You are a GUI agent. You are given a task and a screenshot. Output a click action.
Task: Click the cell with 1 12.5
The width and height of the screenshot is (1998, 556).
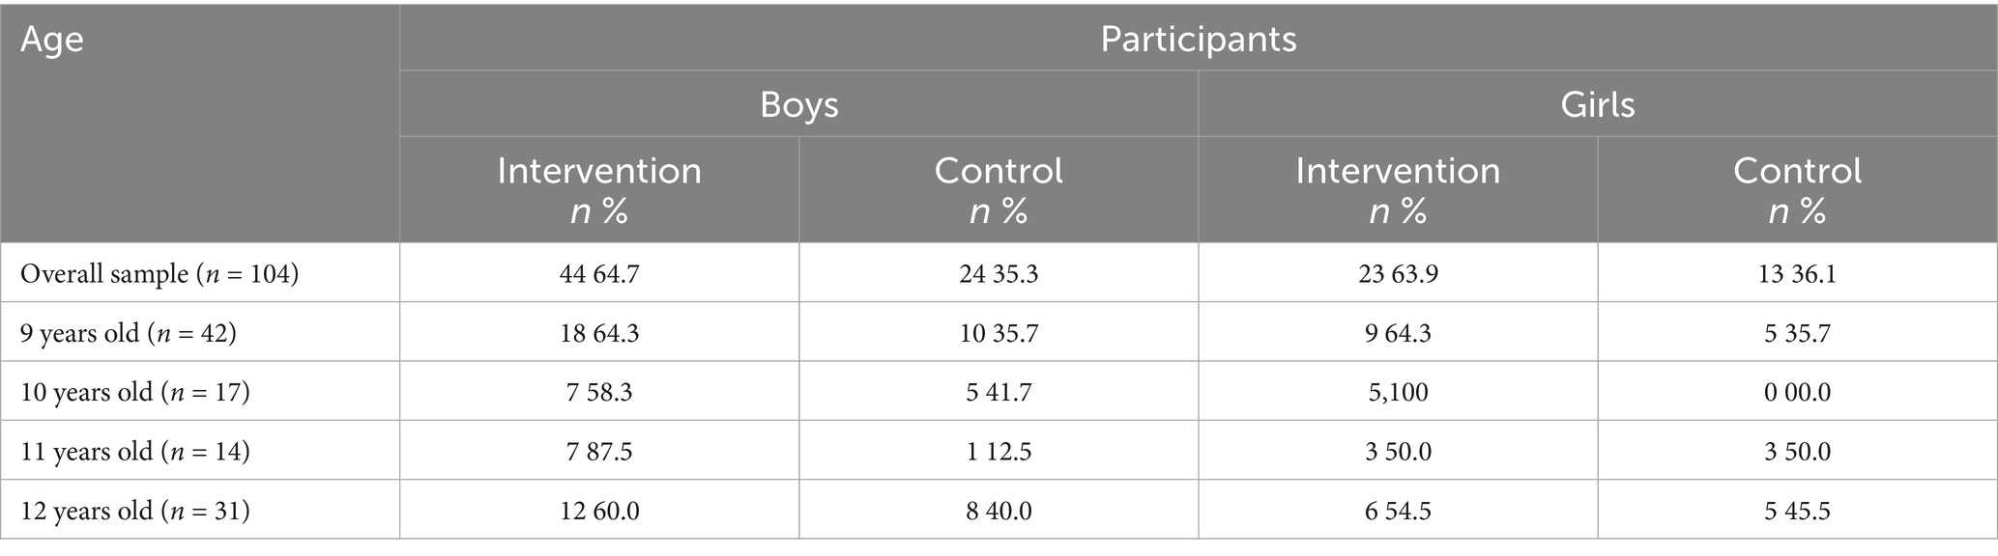pos(999,451)
